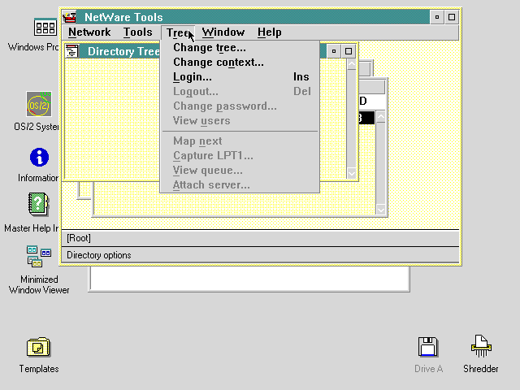The image size is (520, 390).
Task: Click the greyed View users entry
Action: tap(240, 121)
